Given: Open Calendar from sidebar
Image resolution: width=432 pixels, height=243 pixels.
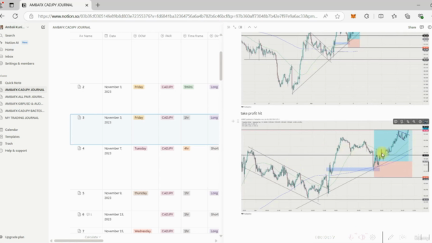Looking at the screenshot, I should click(x=11, y=130).
